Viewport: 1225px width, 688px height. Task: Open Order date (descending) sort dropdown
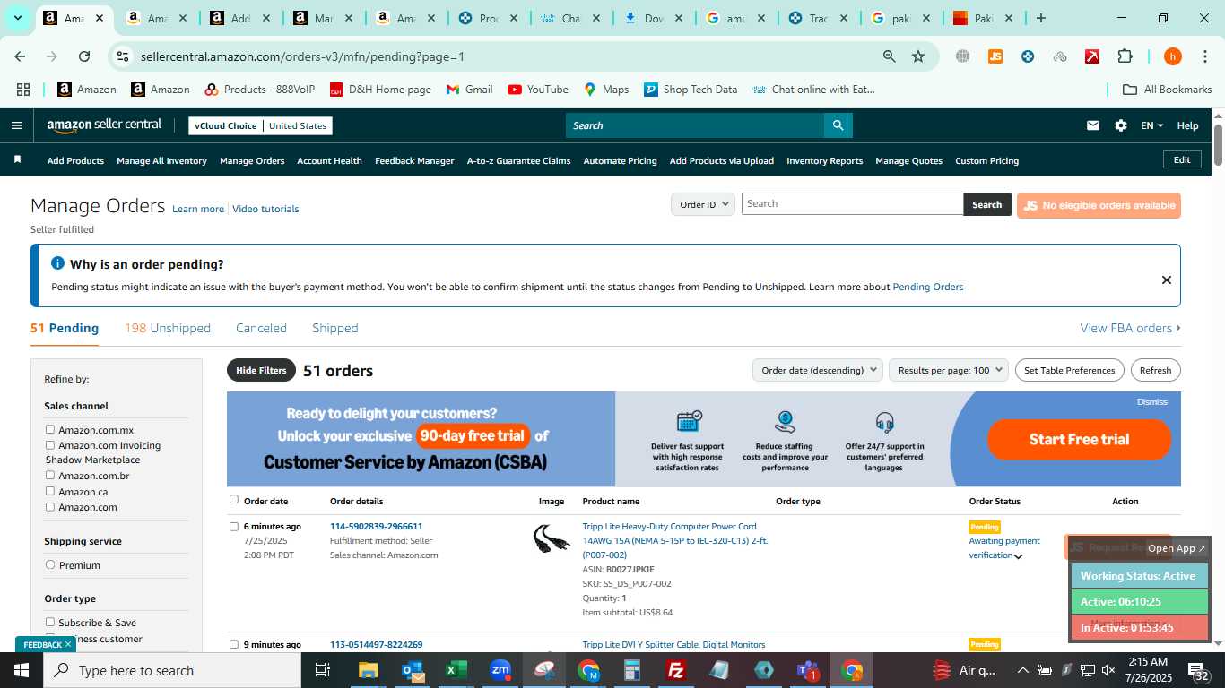tap(817, 370)
